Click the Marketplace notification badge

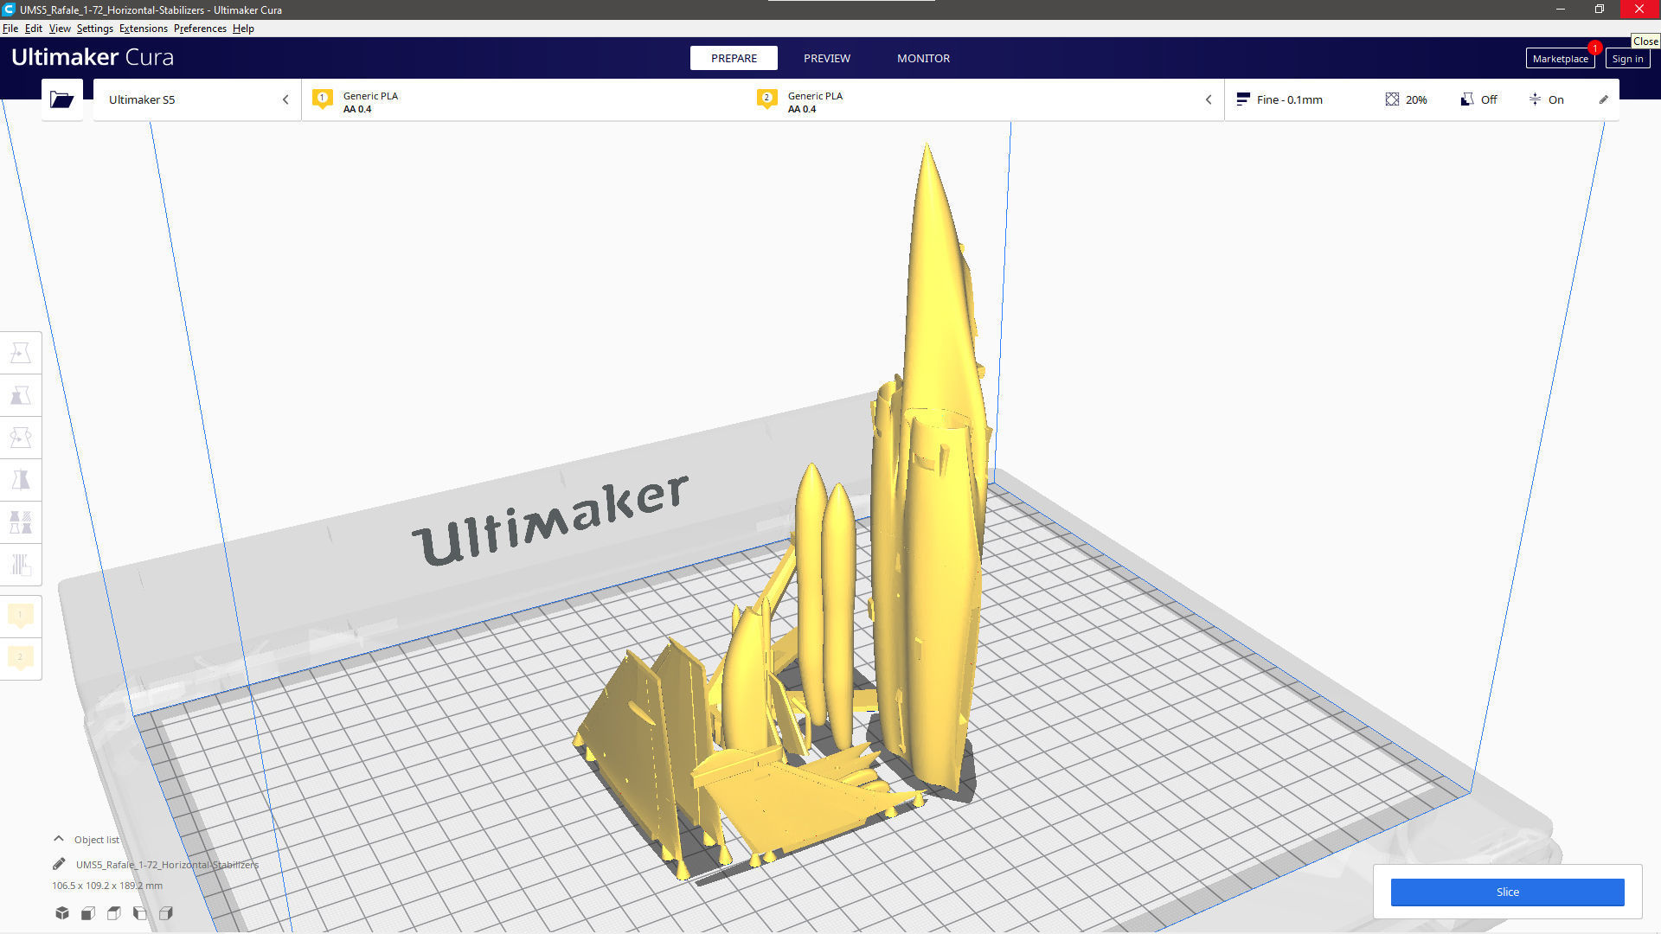[1594, 48]
